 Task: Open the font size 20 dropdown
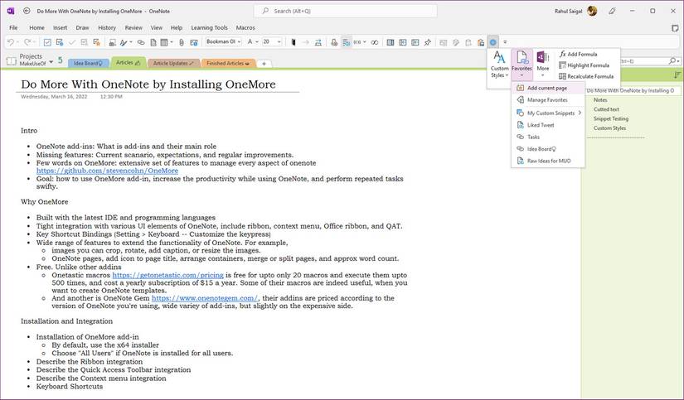point(279,42)
